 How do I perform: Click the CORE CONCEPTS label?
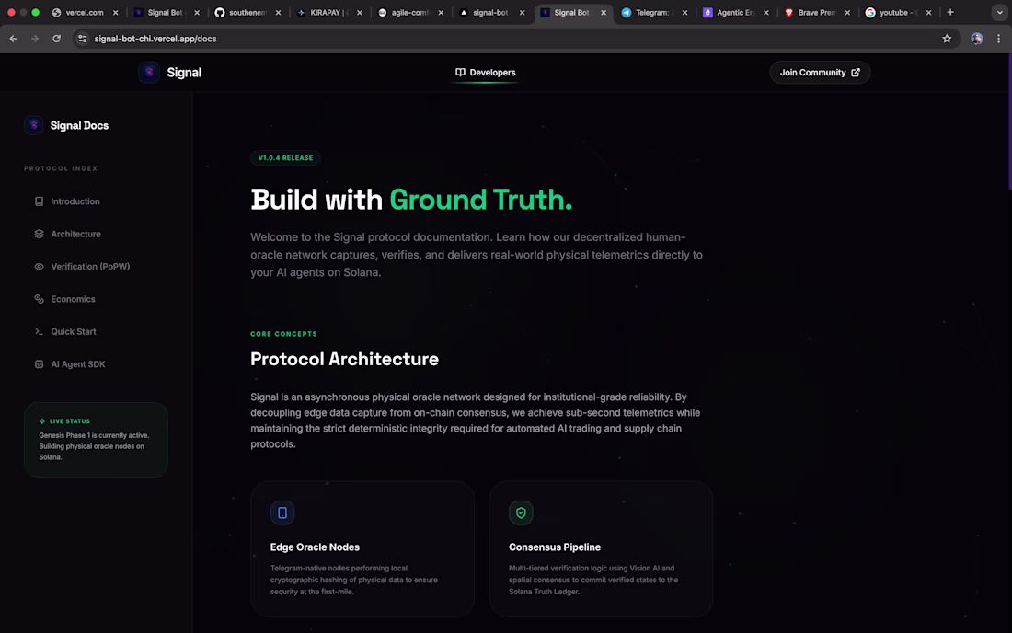click(x=284, y=334)
